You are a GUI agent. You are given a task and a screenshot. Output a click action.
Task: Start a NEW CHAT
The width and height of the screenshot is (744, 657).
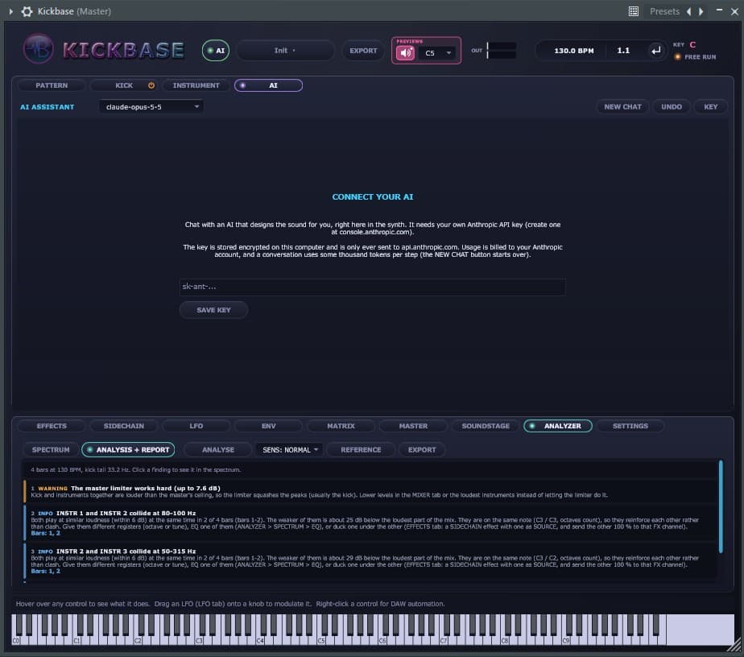pos(622,107)
